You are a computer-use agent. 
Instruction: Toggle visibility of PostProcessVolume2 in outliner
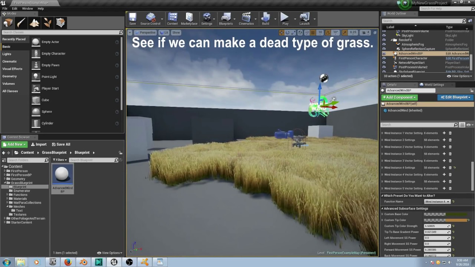pos(384,67)
